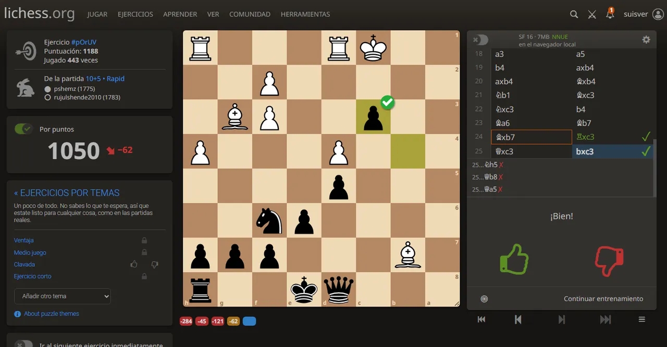Click lock icon next to Ventaja
The width and height of the screenshot is (667, 347).
click(144, 240)
